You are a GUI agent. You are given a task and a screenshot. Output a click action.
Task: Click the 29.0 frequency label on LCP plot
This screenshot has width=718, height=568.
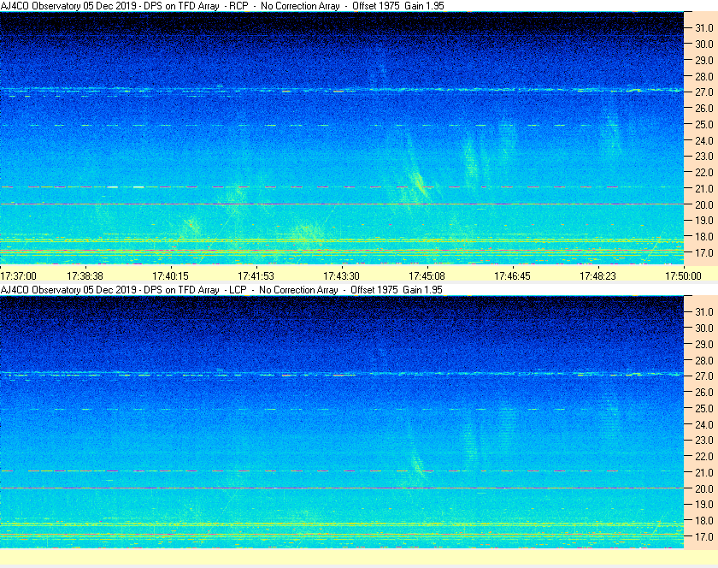(704, 344)
